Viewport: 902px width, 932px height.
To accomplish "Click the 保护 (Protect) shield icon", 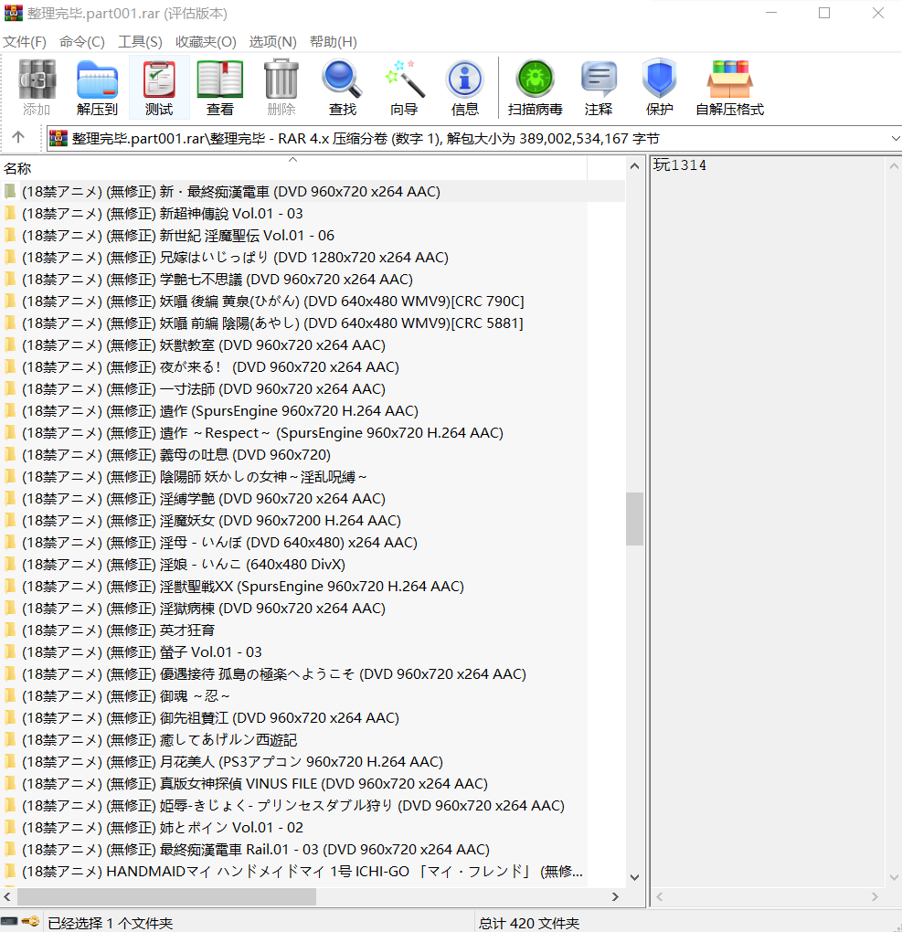I will 660,88.
